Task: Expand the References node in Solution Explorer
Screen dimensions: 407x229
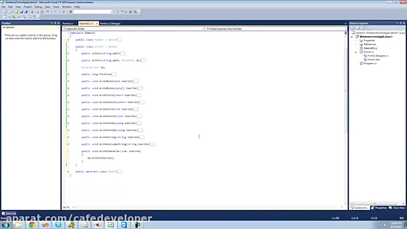Action: (356, 44)
